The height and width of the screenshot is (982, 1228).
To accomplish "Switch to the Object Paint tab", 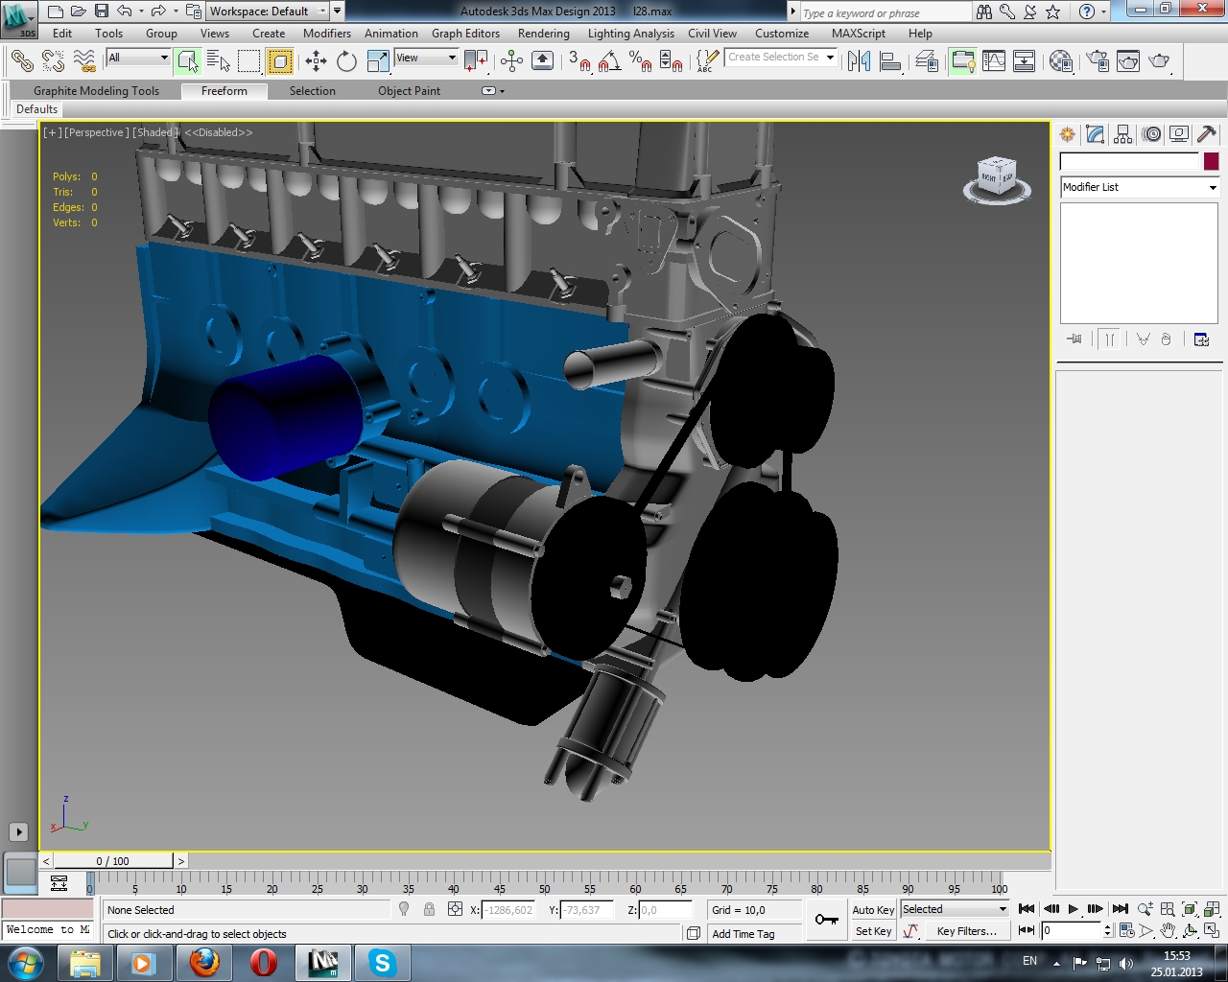I will click(x=409, y=91).
